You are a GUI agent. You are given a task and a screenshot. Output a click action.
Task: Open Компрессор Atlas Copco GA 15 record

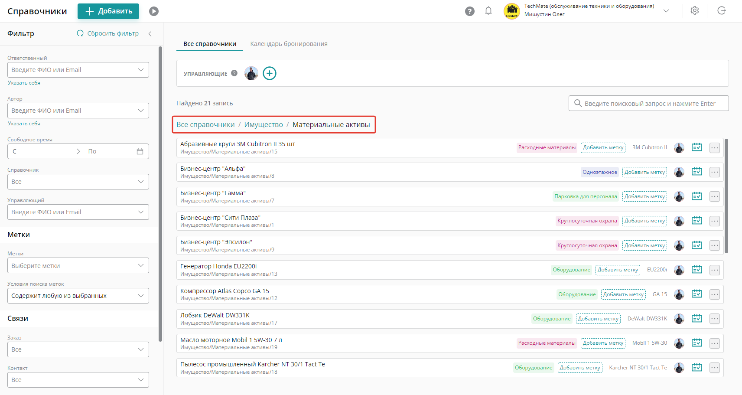(x=225, y=291)
